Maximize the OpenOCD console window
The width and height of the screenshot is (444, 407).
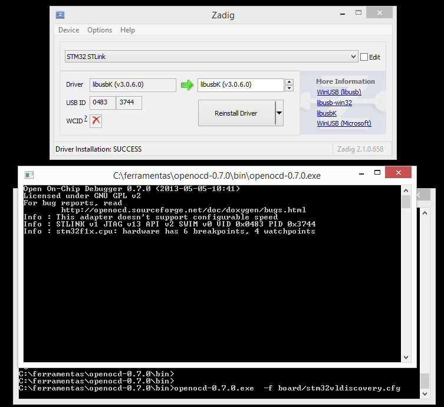tap(377, 172)
